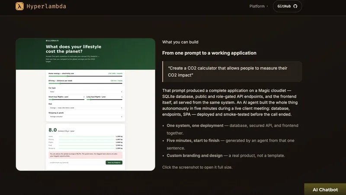Click the quoted 'Create a CO2 calculator' prompt
Screen dimensions: 346x195
point(232,72)
